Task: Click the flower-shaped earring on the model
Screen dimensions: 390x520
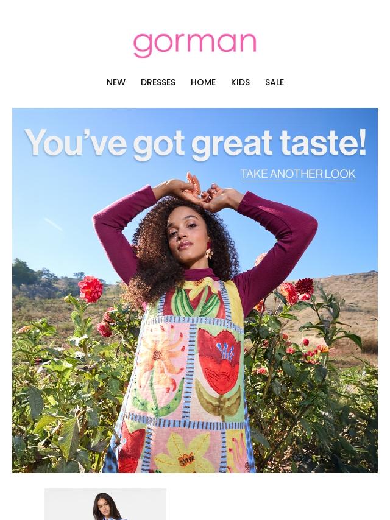Action: (209, 252)
